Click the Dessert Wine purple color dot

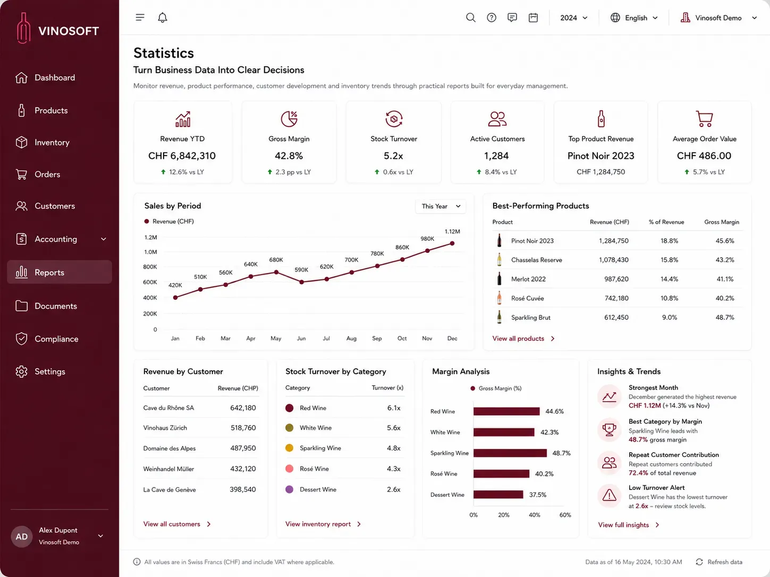tap(290, 489)
